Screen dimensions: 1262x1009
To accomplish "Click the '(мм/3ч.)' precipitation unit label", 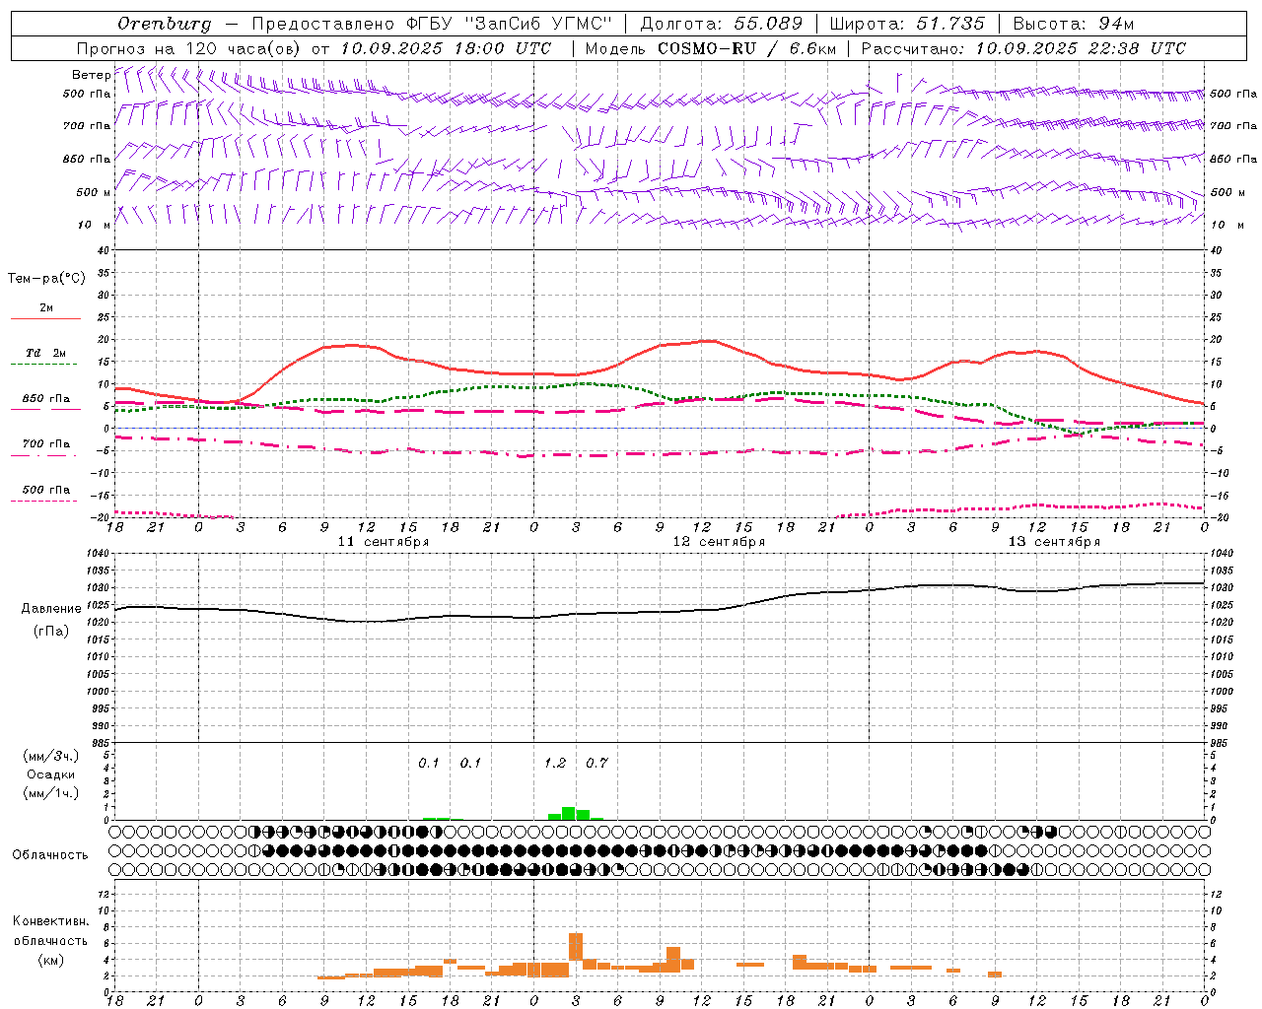I will tap(51, 756).
